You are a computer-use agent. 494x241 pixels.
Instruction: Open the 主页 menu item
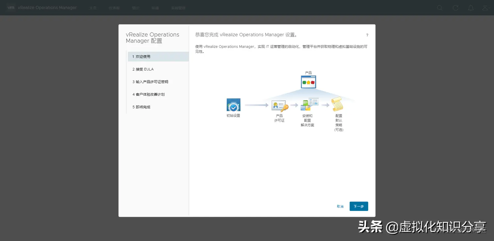tap(93, 8)
